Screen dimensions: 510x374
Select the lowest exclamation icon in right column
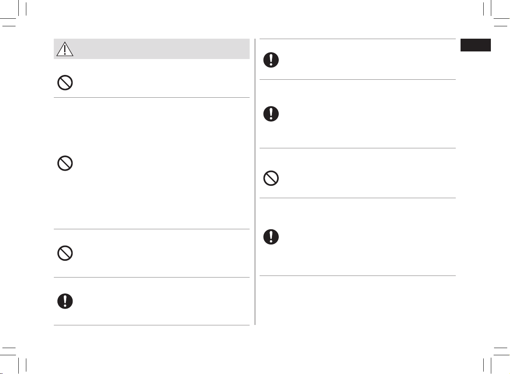point(271,237)
